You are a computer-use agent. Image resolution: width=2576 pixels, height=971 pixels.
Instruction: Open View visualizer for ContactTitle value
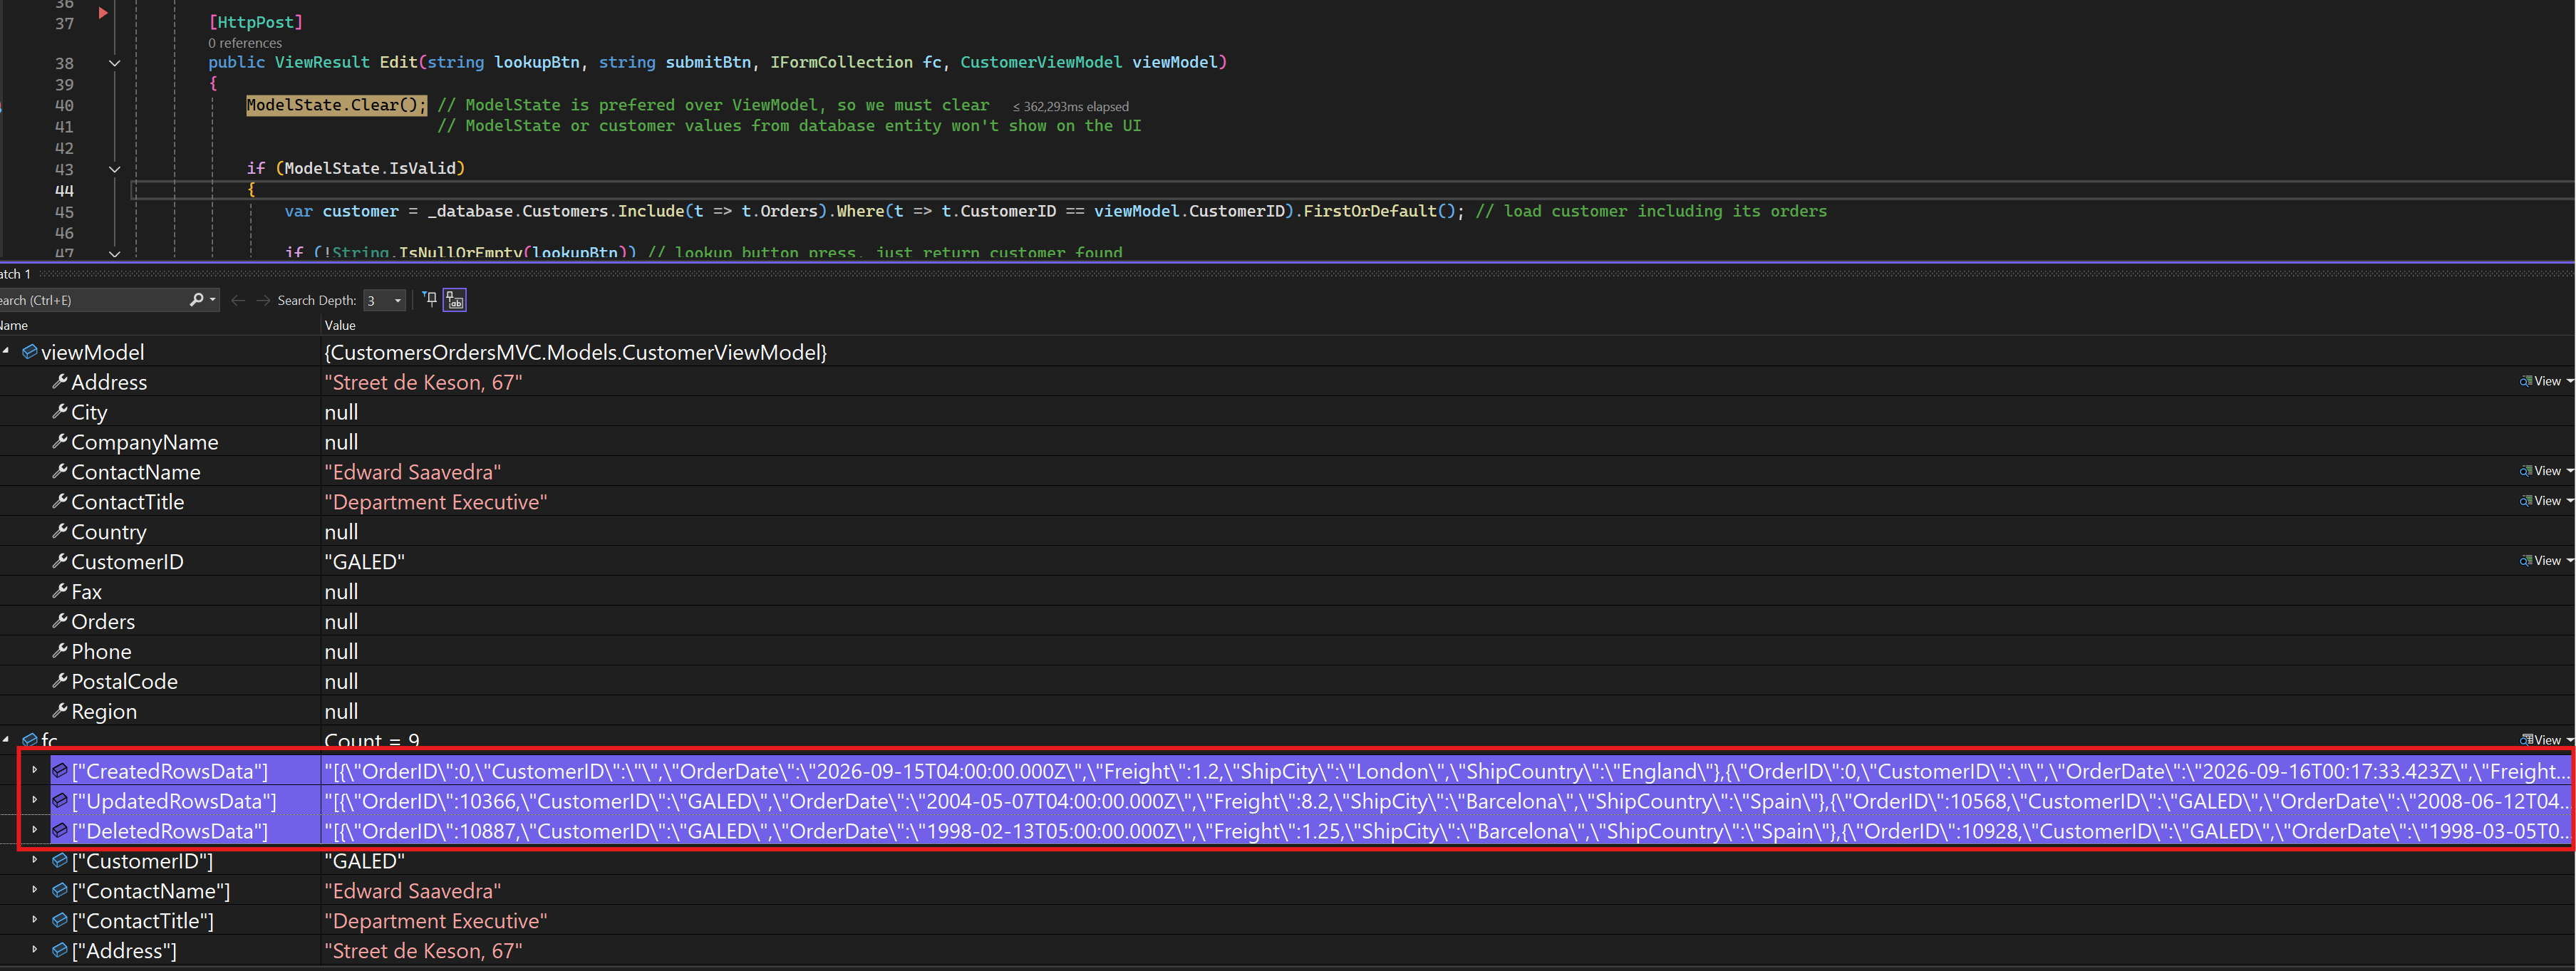(2546, 501)
